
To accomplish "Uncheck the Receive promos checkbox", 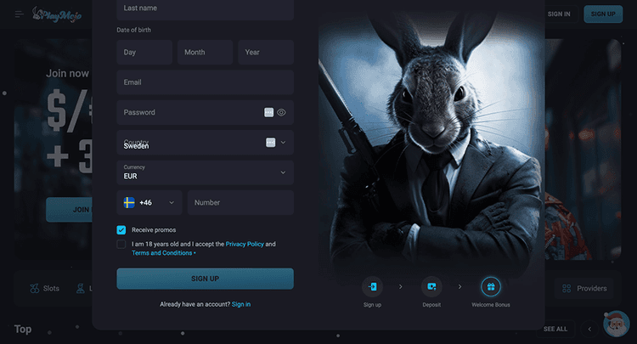I will (121, 230).
